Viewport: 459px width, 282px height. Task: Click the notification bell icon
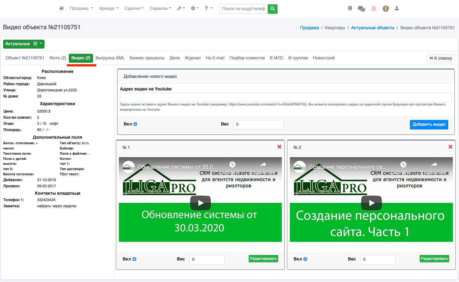click(x=374, y=9)
